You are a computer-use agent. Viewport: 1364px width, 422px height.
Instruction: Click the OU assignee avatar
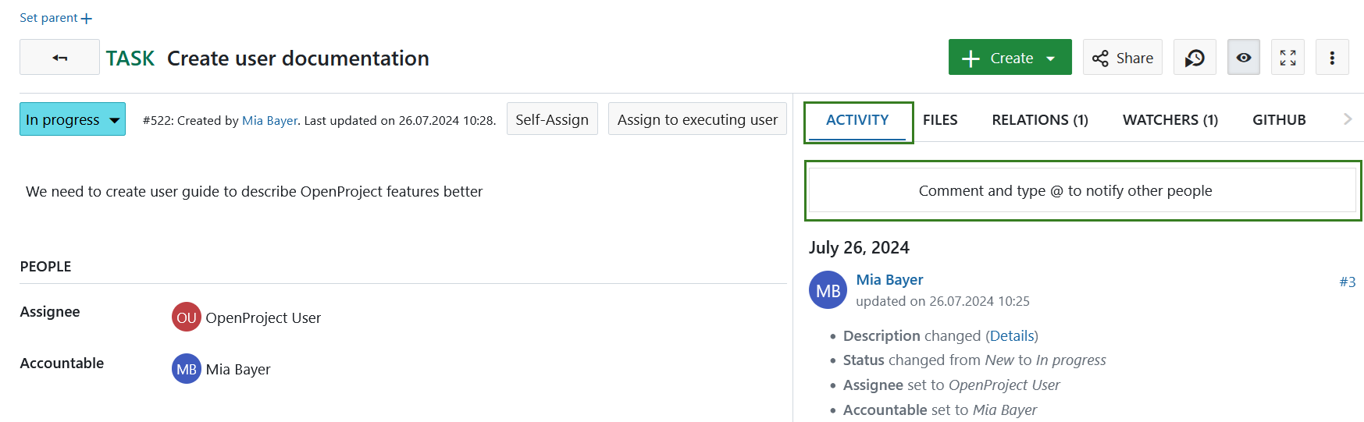click(x=186, y=317)
